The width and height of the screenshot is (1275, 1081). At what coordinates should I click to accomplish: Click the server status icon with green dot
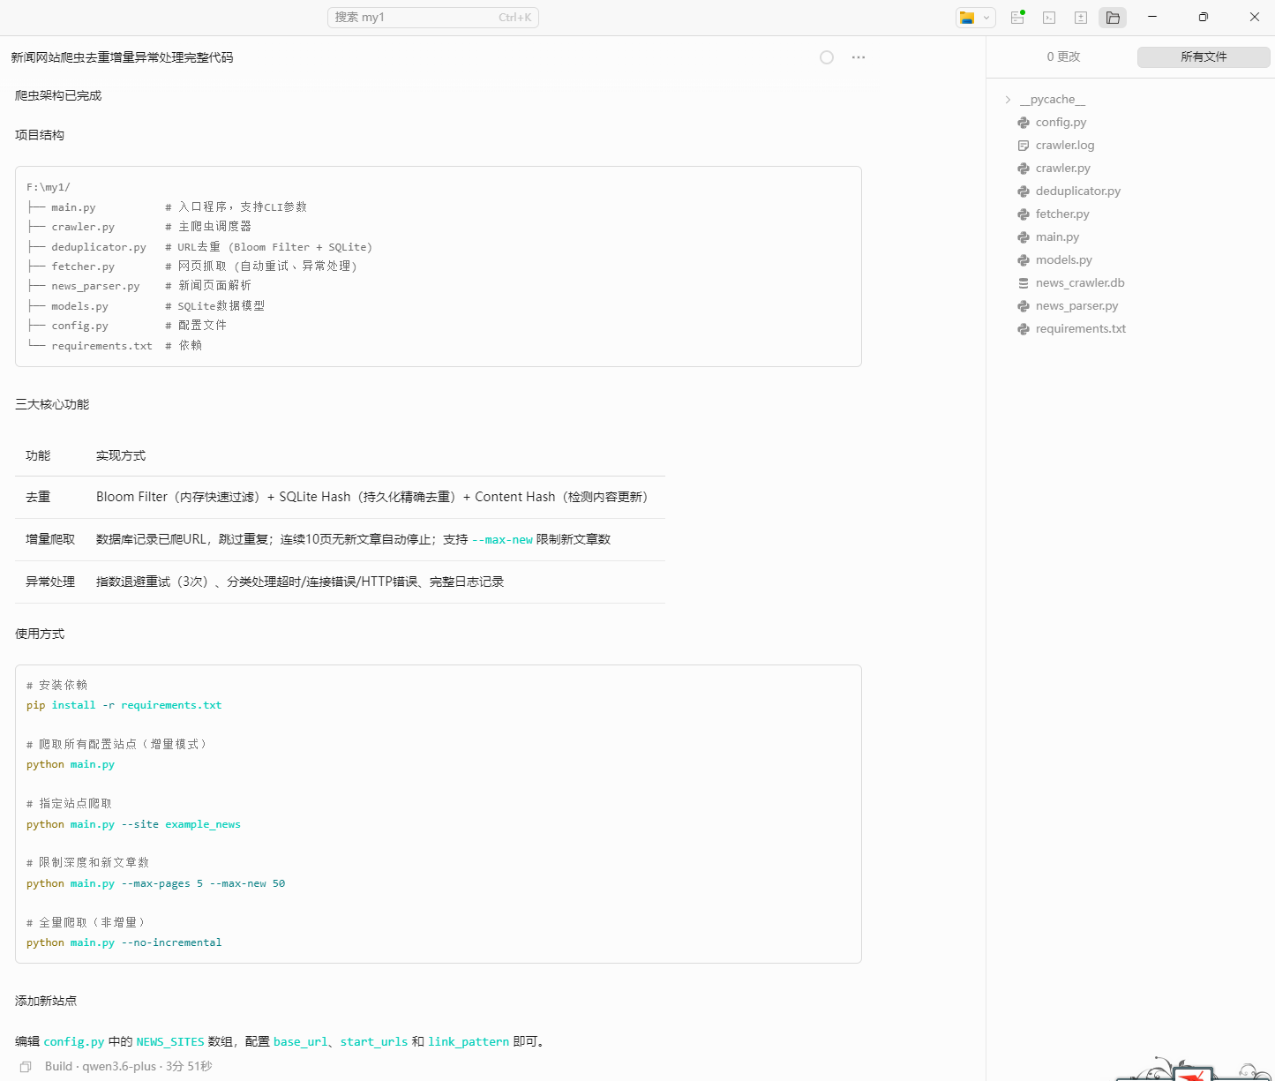[x=1017, y=18]
